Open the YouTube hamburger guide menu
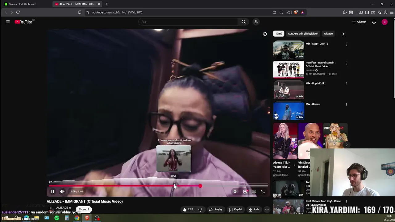 pos(8,22)
